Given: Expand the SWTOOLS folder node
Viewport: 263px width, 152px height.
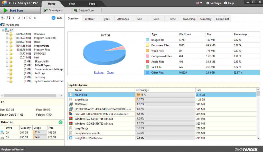Looking at the screenshot, I should 7,54.
